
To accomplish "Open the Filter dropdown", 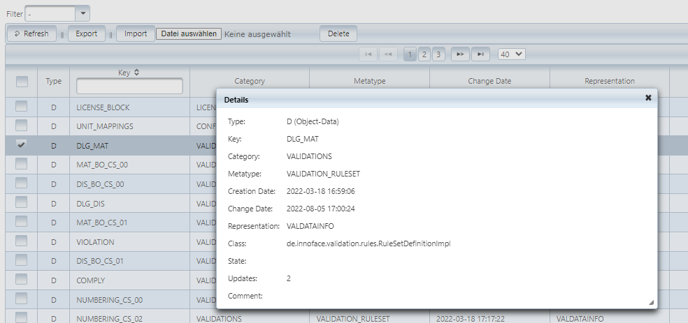I will pyautogui.click(x=83, y=14).
